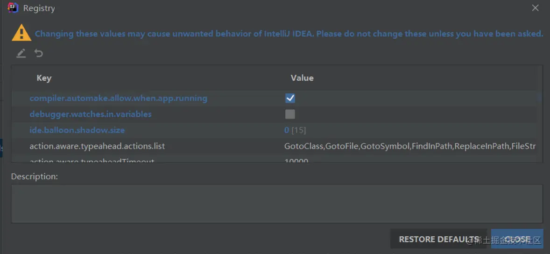Viewport: 550px width, 254px height.
Task: Click the GotoClass,GotoFile value cell
Action: coord(409,146)
